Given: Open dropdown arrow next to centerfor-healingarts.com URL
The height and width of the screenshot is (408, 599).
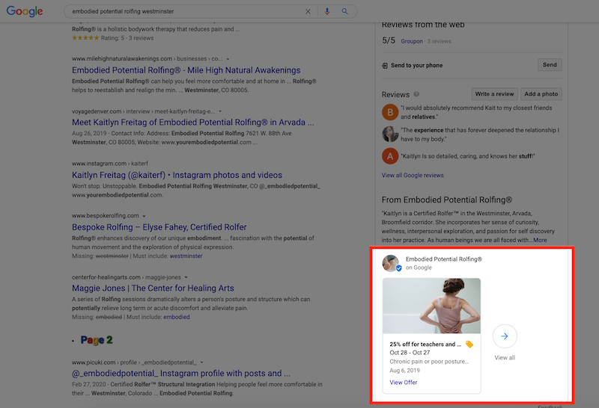Looking at the screenshot, I should click(x=186, y=277).
